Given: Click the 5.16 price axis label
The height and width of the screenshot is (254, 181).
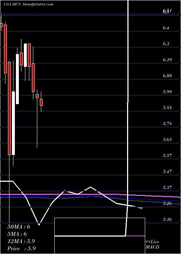Looking at the screenshot, I should coord(167,220).
